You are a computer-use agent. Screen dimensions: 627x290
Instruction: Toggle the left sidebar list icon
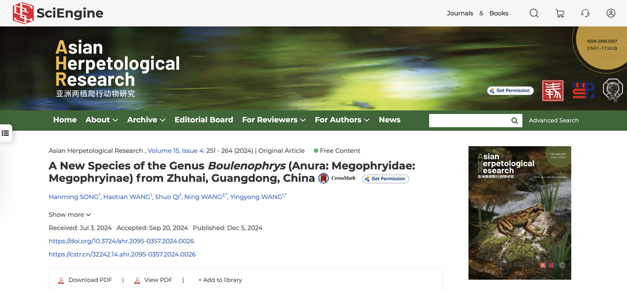pyautogui.click(x=6, y=133)
